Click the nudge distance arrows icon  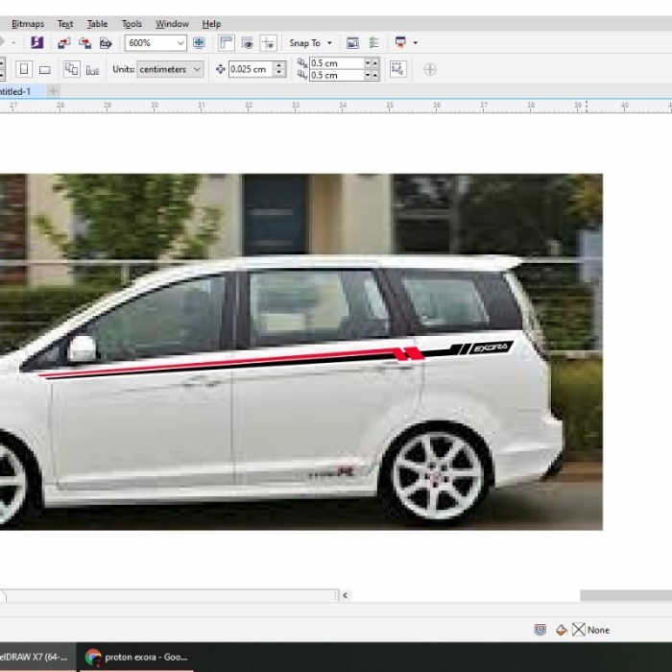pyautogui.click(x=220, y=69)
